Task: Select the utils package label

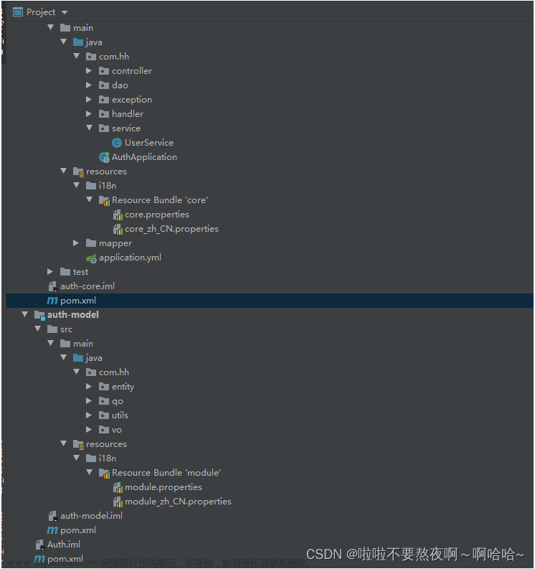Action: tap(120, 415)
